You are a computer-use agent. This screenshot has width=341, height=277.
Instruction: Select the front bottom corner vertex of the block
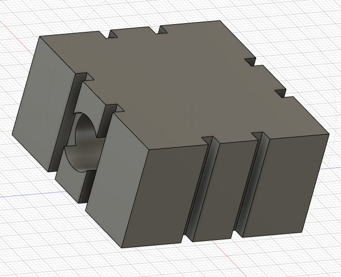tap(123, 248)
